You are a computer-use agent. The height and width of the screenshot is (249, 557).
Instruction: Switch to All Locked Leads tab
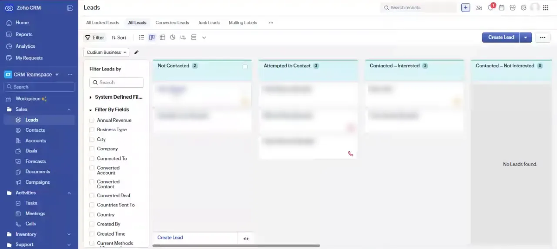(102, 23)
